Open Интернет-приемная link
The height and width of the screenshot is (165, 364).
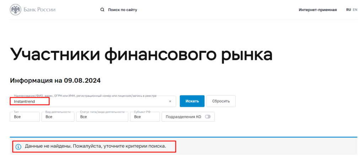tap(318, 10)
